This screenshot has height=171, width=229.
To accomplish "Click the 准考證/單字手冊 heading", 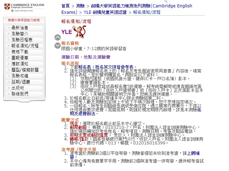I will [79, 149].
